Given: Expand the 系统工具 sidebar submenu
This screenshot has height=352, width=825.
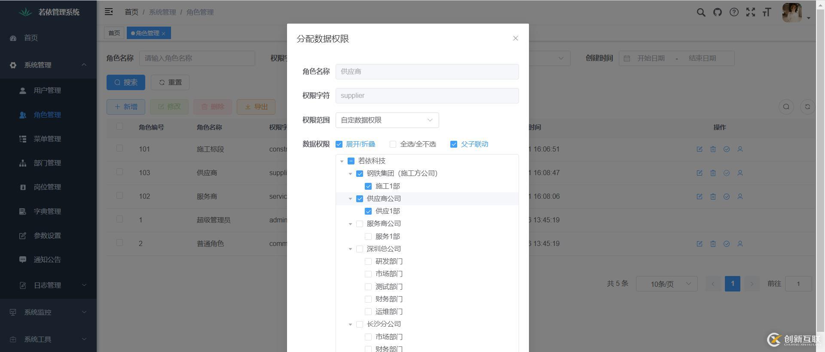Looking at the screenshot, I should click(48, 339).
